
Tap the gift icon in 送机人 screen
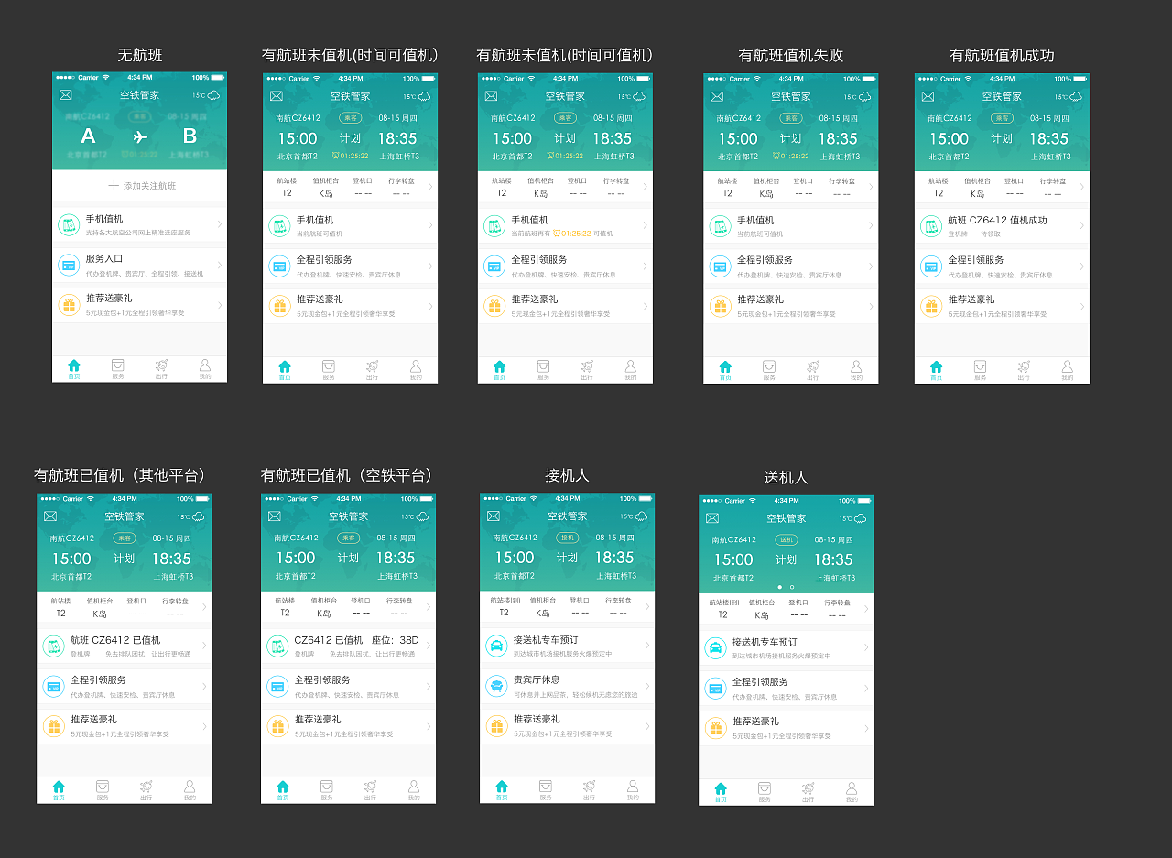pyautogui.click(x=714, y=728)
